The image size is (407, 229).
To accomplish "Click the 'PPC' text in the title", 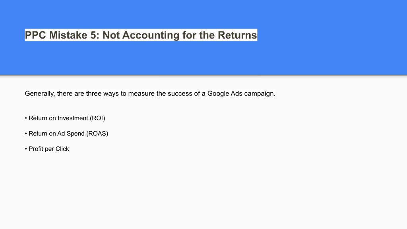I will 35,35.
